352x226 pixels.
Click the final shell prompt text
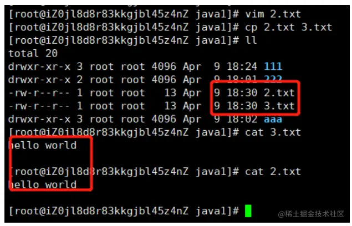click(x=124, y=211)
